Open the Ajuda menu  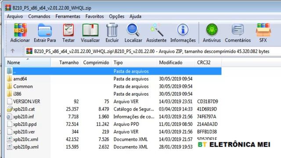pos(135,17)
